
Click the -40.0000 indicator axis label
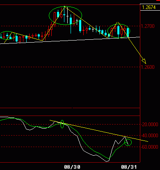coord(150,136)
